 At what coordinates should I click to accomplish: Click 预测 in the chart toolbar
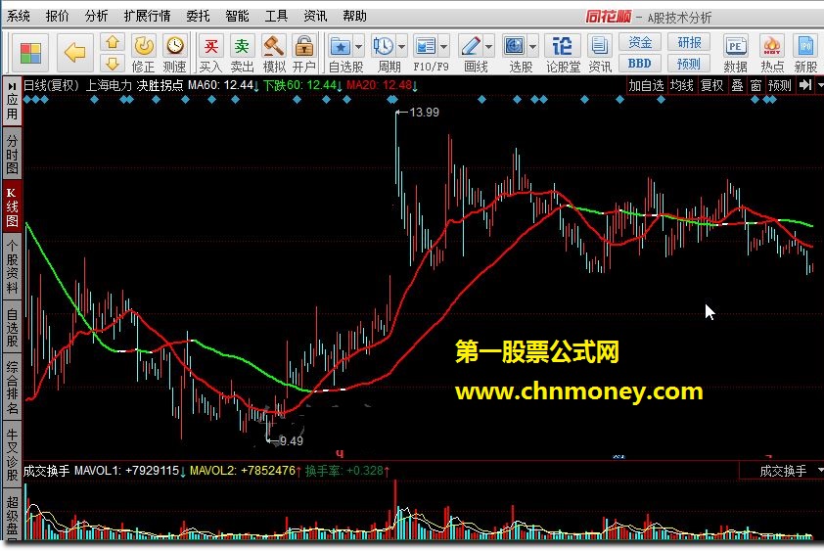coord(779,85)
